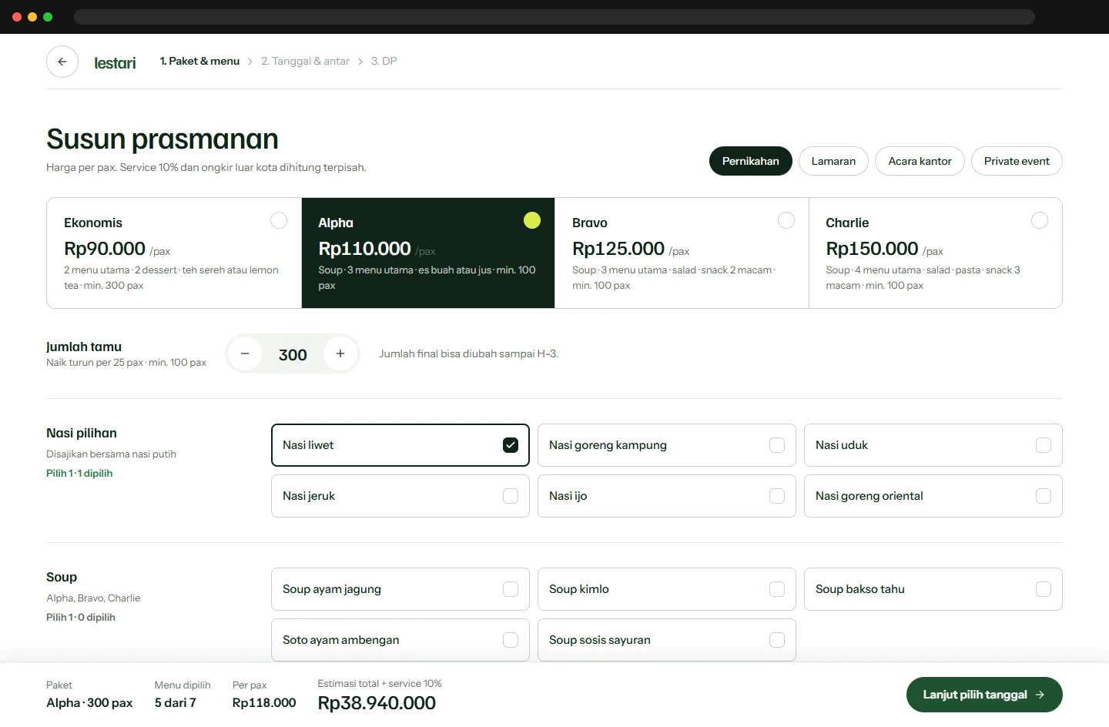Click the Rp125.000 Bravo price
Viewport: 1109px width, 727px height.
[618, 249]
